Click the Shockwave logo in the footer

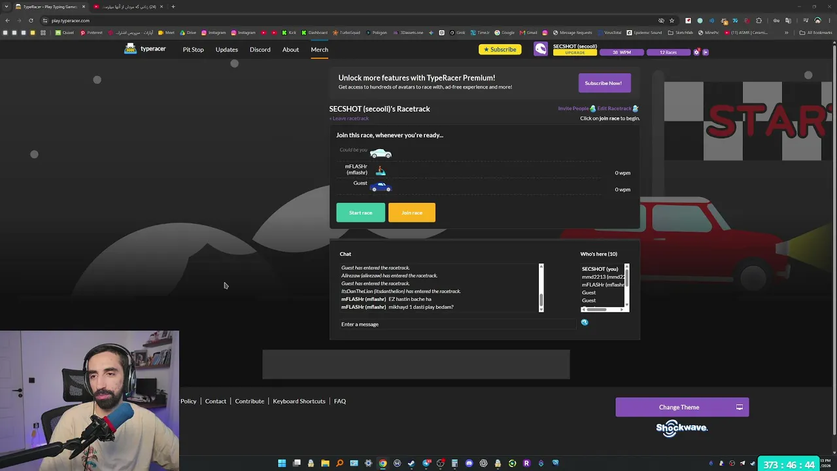click(x=682, y=428)
